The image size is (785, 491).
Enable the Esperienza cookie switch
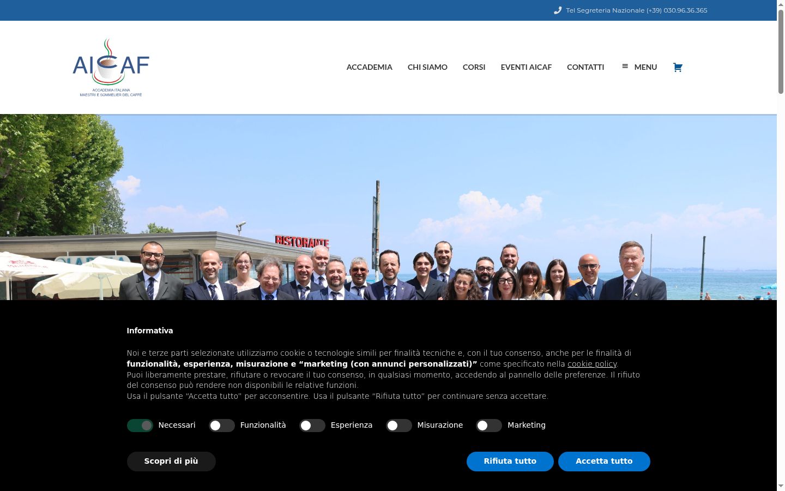tap(312, 426)
